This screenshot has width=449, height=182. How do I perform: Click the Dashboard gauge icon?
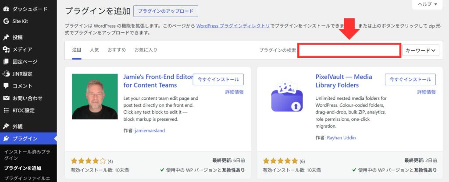point(6,9)
